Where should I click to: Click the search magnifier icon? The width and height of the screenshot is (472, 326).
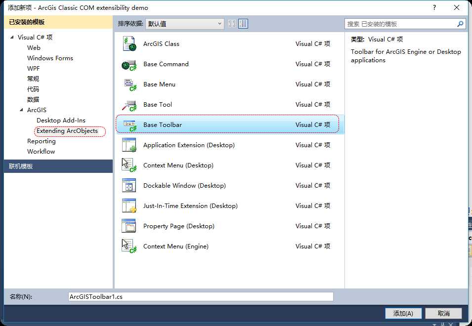pyautogui.click(x=460, y=24)
